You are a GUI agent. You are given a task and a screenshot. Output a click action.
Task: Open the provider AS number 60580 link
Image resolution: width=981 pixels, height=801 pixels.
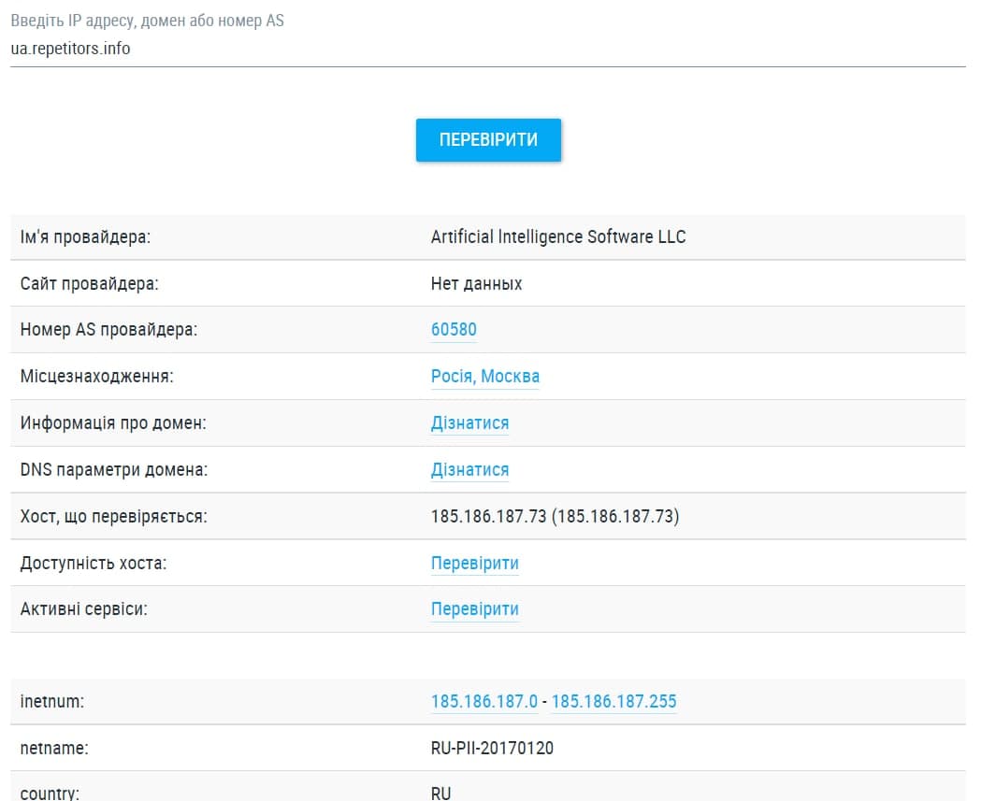[x=454, y=330]
